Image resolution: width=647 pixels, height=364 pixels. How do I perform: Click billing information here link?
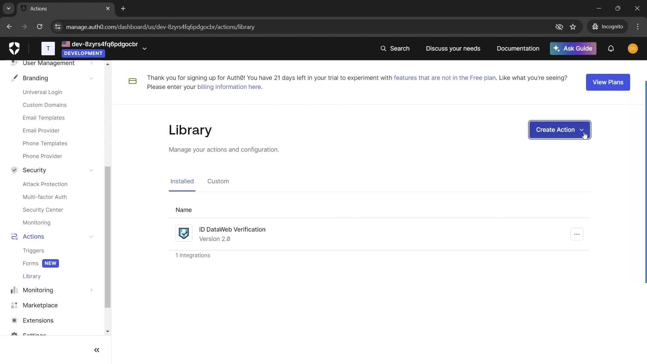point(229,87)
